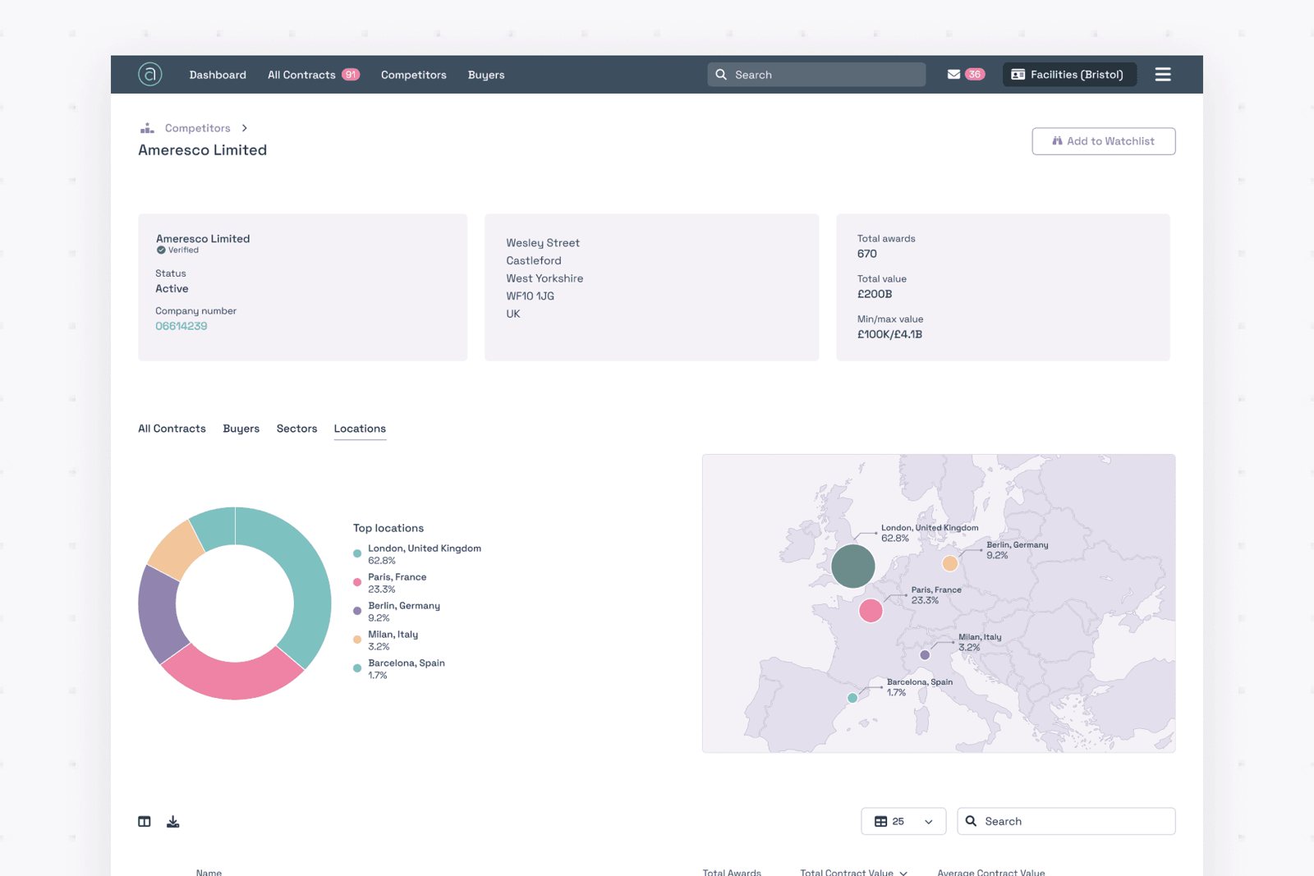Click the breadcrumb chevron after Competitors
The height and width of the screenshot is (876, 1314).
click(x=245, y=128)
